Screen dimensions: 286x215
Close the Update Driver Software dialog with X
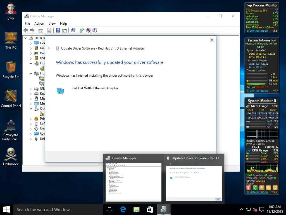tap(212, 40)
